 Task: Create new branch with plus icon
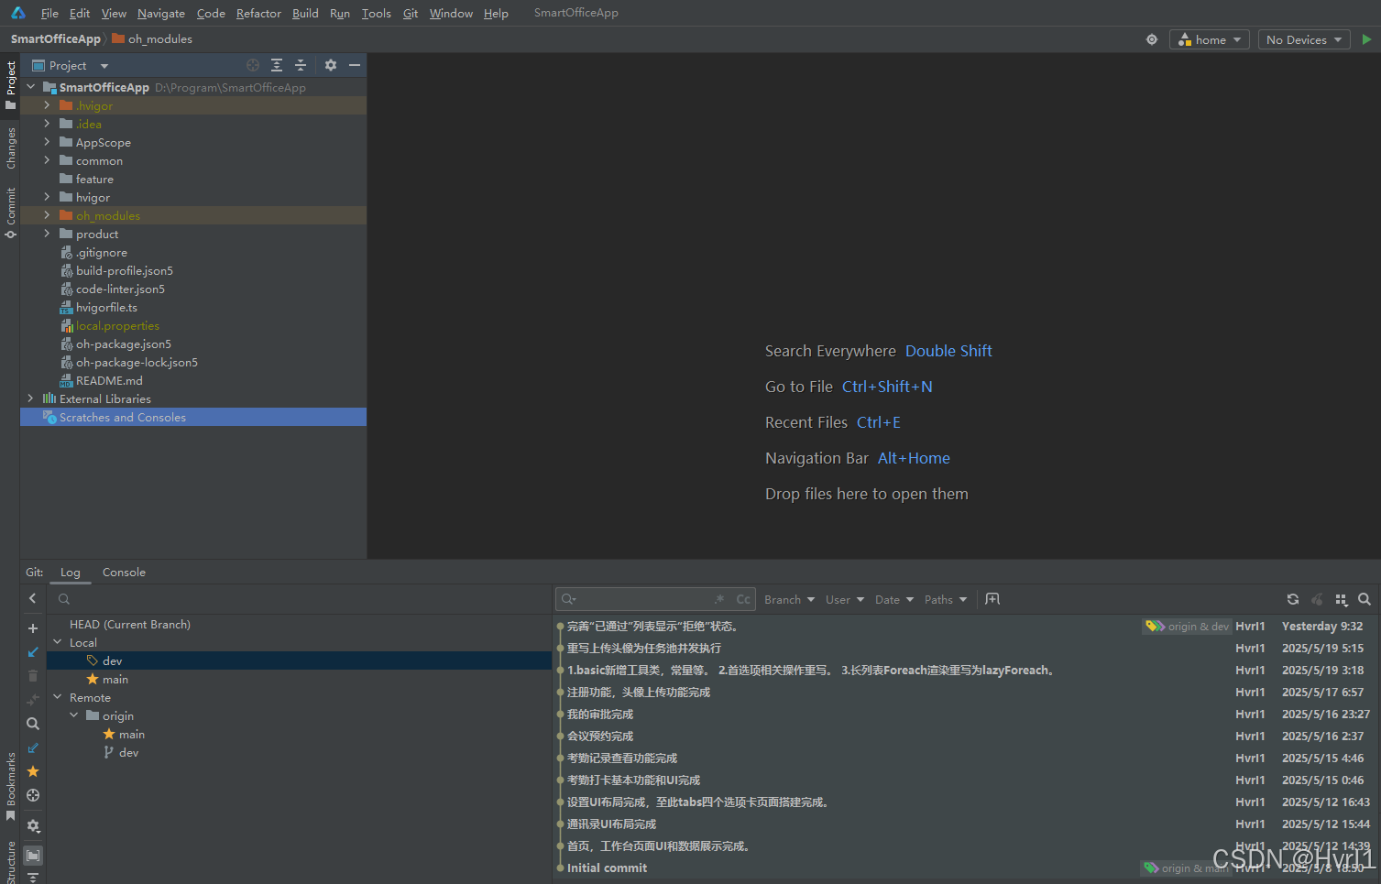(33, 628)
